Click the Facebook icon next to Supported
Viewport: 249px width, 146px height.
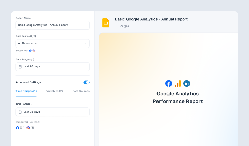30,51
